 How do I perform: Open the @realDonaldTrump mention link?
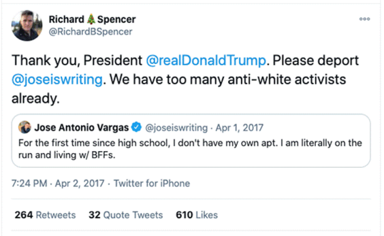coord(206,60)
